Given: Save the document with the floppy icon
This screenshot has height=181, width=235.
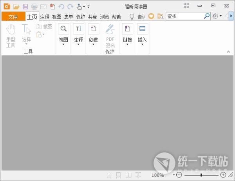Looking at the screenshot, I should 25,7.
